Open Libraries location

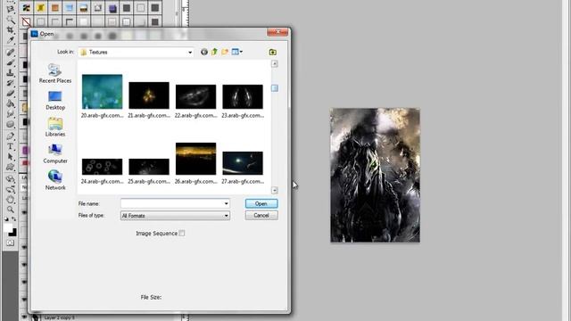(55, 127)
